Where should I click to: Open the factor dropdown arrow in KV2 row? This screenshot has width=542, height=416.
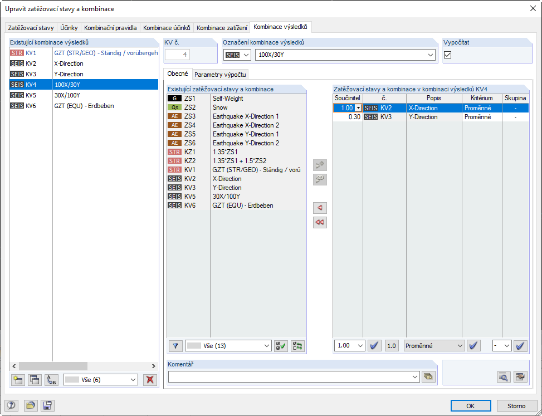[358, 108]
